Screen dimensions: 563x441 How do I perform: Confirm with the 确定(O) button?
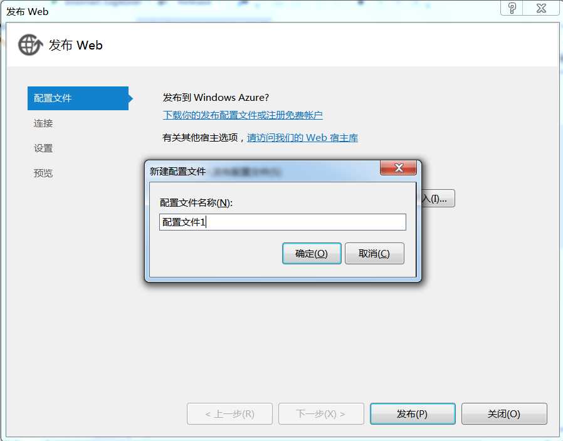click(312, 253)
